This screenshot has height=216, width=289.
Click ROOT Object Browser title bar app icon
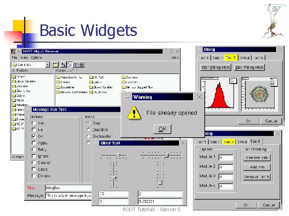(13, 52)
